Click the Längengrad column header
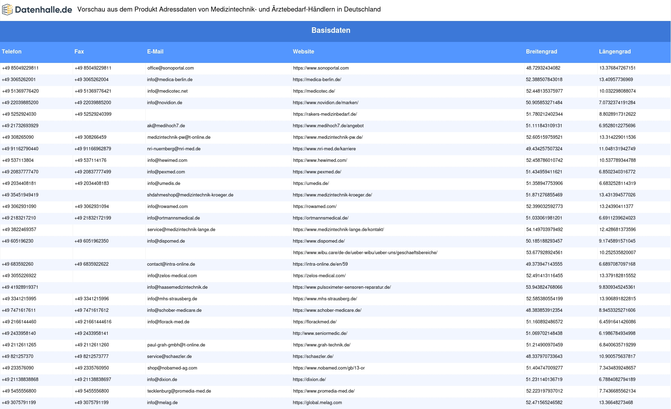 [615, 51]
